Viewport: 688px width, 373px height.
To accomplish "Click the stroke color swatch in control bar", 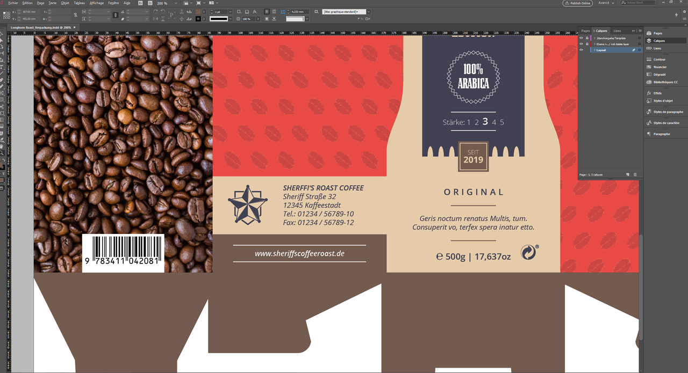I will 198,19.
